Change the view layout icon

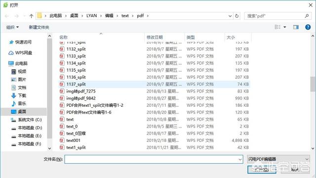click(x=277, y=27)
